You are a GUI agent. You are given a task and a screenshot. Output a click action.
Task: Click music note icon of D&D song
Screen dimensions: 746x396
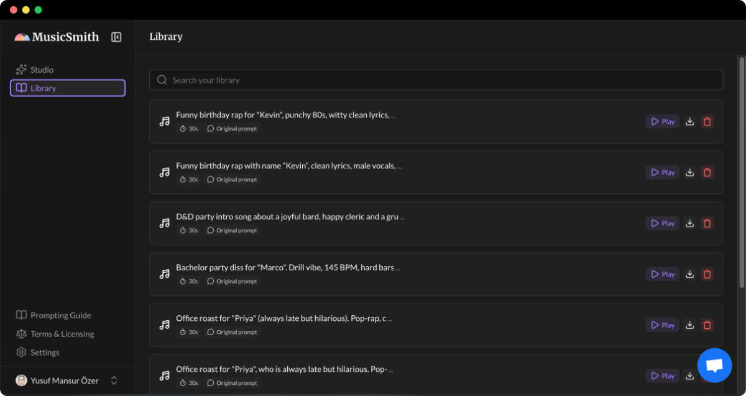[164, 223]
